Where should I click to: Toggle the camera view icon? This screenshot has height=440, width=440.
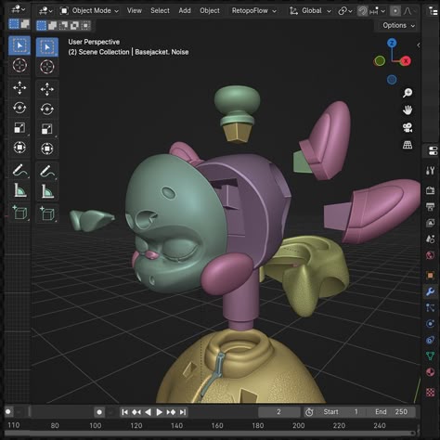click(x=408, y=127)
